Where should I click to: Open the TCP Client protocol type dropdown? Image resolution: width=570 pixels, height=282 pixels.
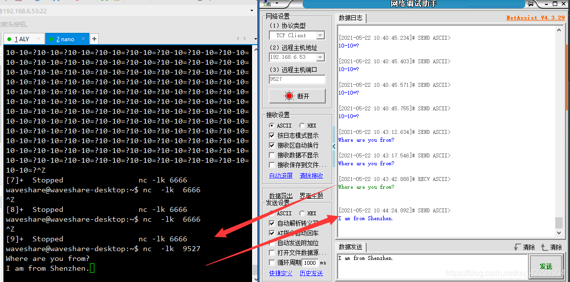pyautogui.click(x=320, y=35)
